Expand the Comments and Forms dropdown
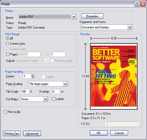Image resolution: width=147 pixels, height=140 pixels. click(130, 27)
